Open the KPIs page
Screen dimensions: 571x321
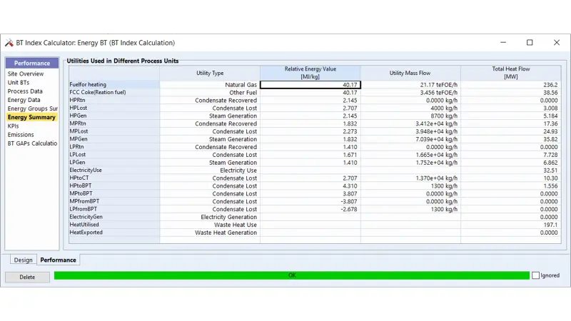[x=13, y=126]
